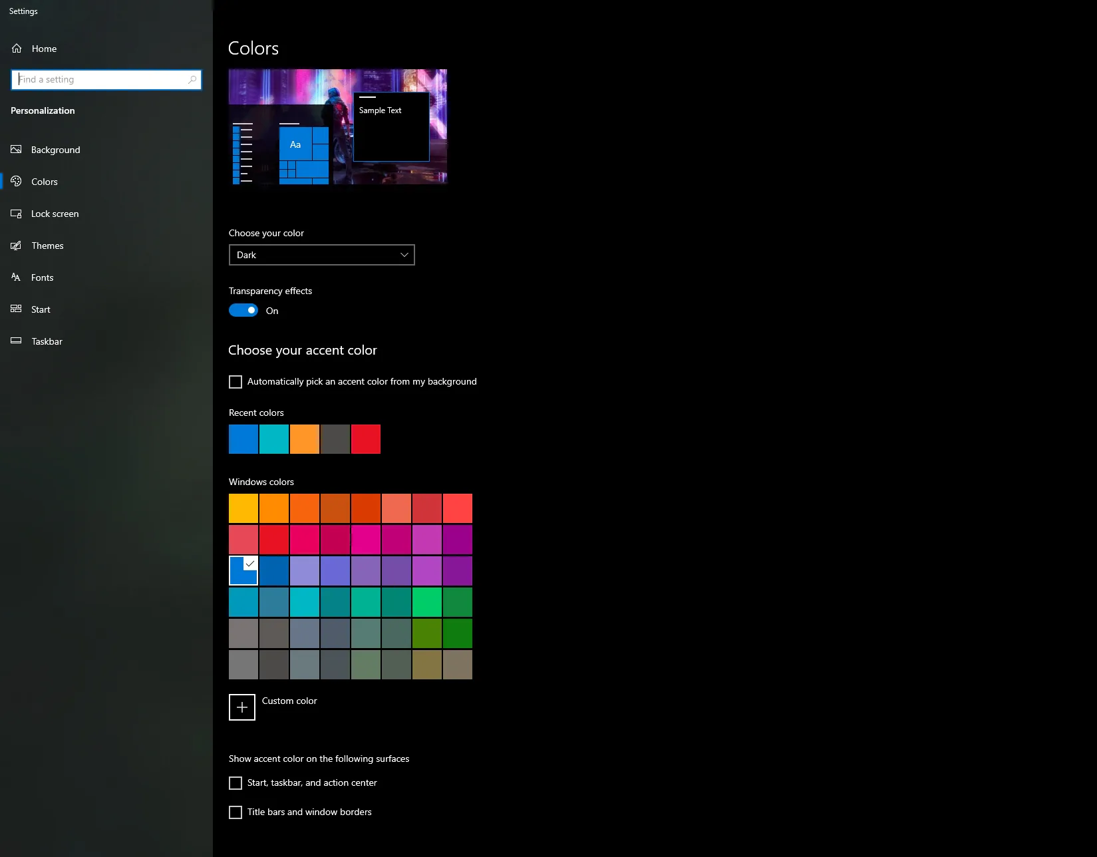Select the olive Windows color swatch in bottom row

(x=427, y=665)
